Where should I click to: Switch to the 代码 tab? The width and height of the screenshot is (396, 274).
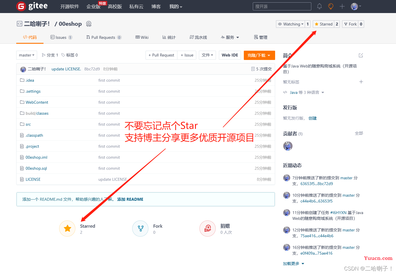pos(30,37)
